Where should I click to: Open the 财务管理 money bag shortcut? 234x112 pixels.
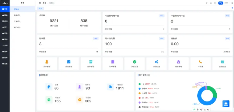[178, 64]
